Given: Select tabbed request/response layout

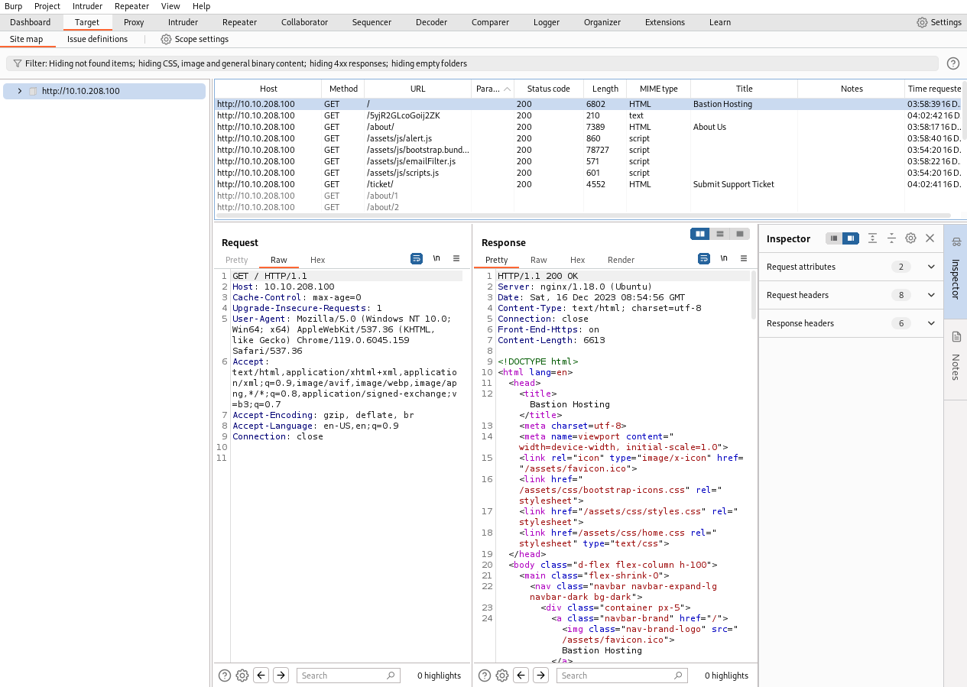Looking at the screenshot, I should click(x=740, y=234).
